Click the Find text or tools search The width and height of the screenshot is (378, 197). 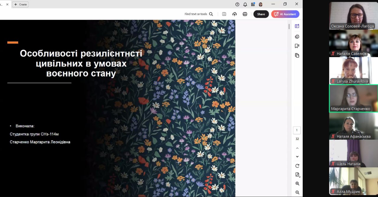pyautogui.click(x=199, y=14)
